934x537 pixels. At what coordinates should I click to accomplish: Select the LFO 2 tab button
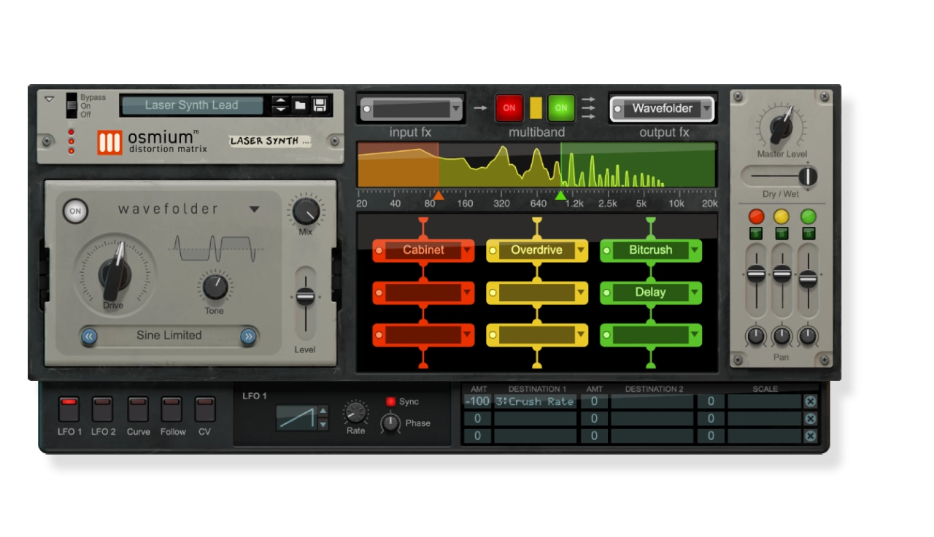pyautogui.click(x=103, y=409)
